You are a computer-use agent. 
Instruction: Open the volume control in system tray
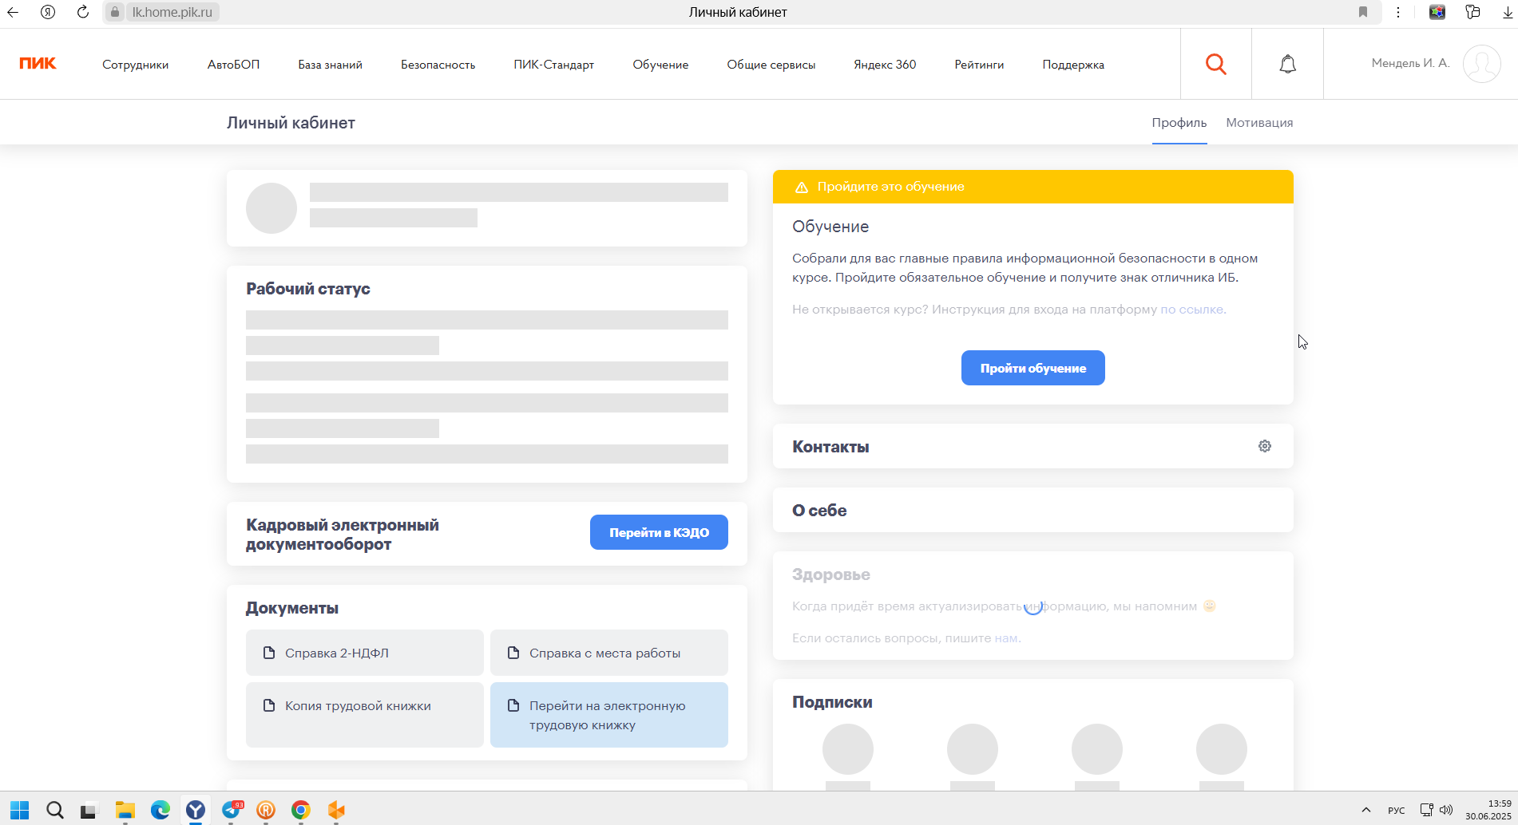(1446, 810)
